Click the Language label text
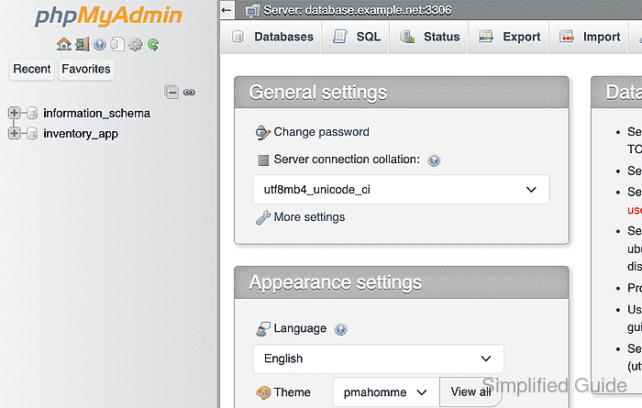 pos(300,328)
